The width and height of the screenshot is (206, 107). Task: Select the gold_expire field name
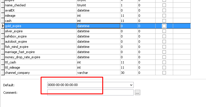(13, 26)
